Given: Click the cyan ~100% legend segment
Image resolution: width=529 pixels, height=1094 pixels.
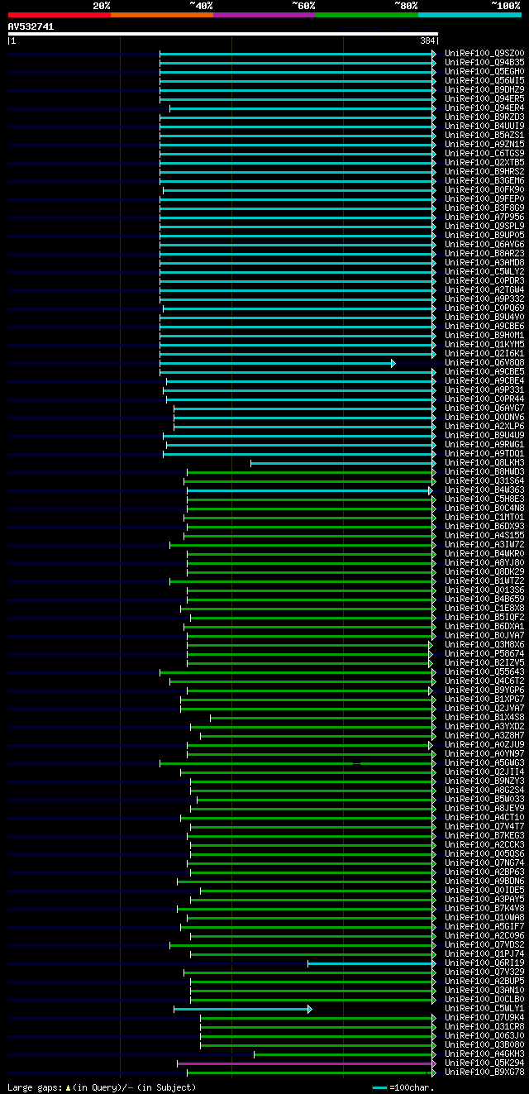Looking at the screenshot, I should pyautogui.click(x=469, y=14).
